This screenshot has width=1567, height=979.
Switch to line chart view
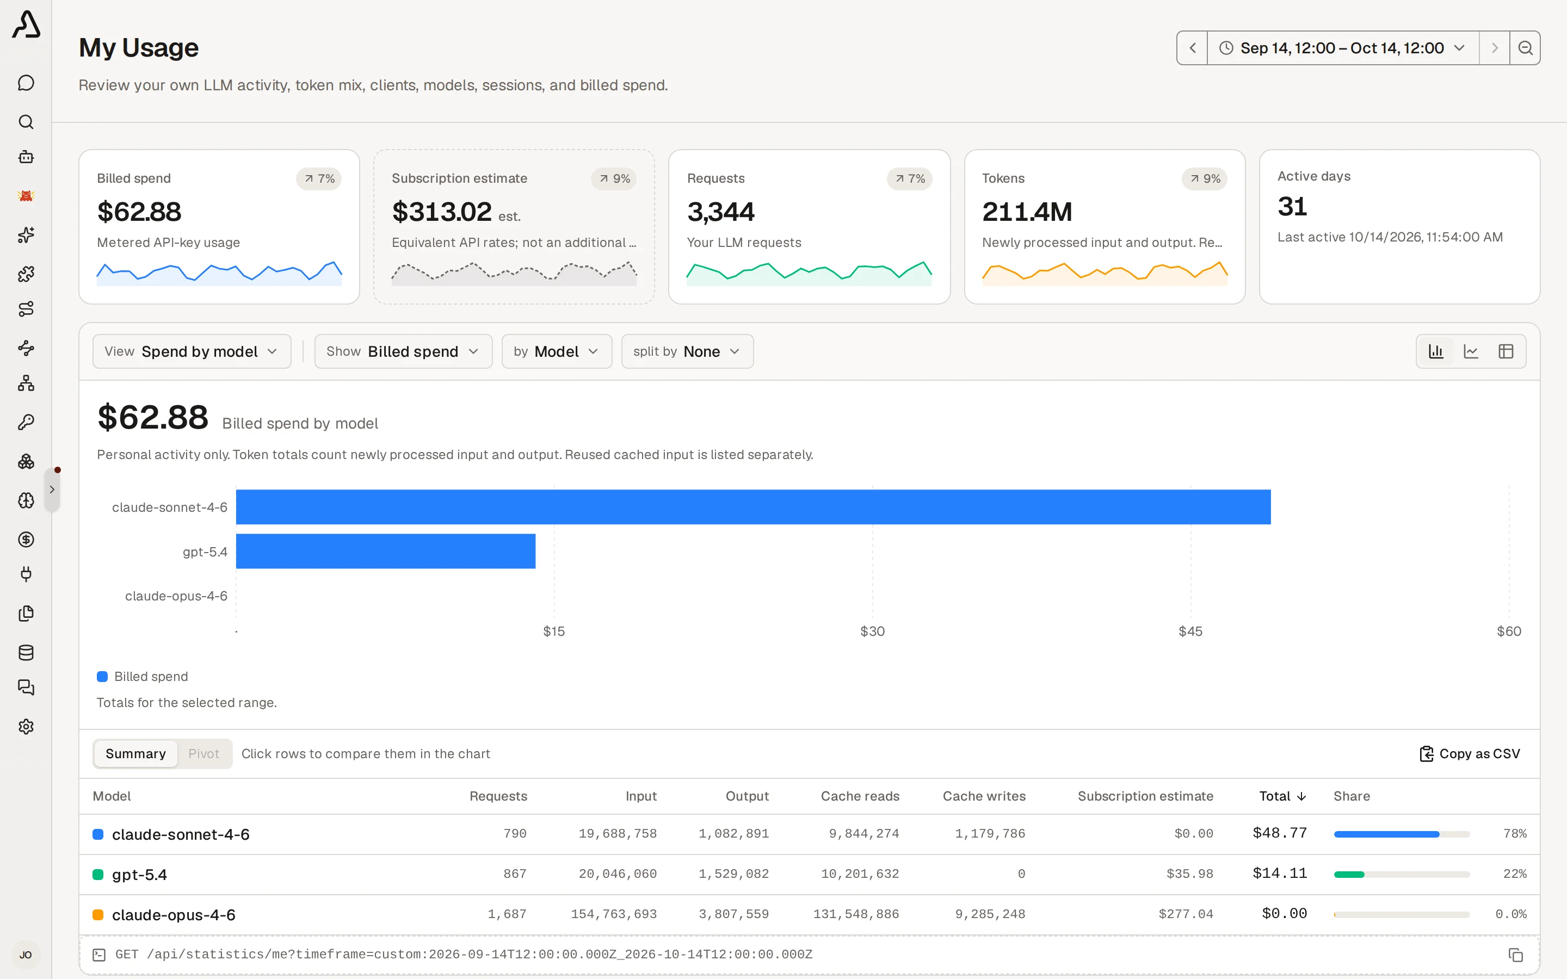1471,351
